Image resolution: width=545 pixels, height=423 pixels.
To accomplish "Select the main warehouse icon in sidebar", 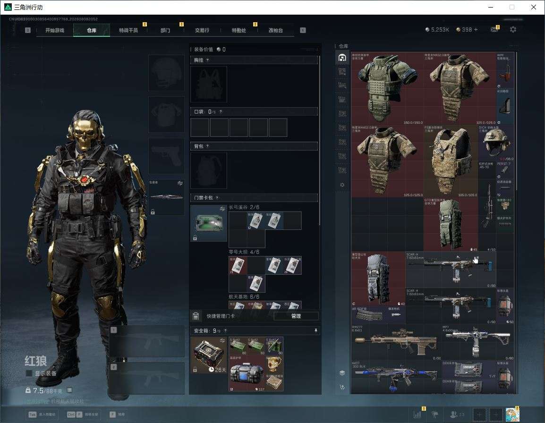I will [x=342, y=58].
